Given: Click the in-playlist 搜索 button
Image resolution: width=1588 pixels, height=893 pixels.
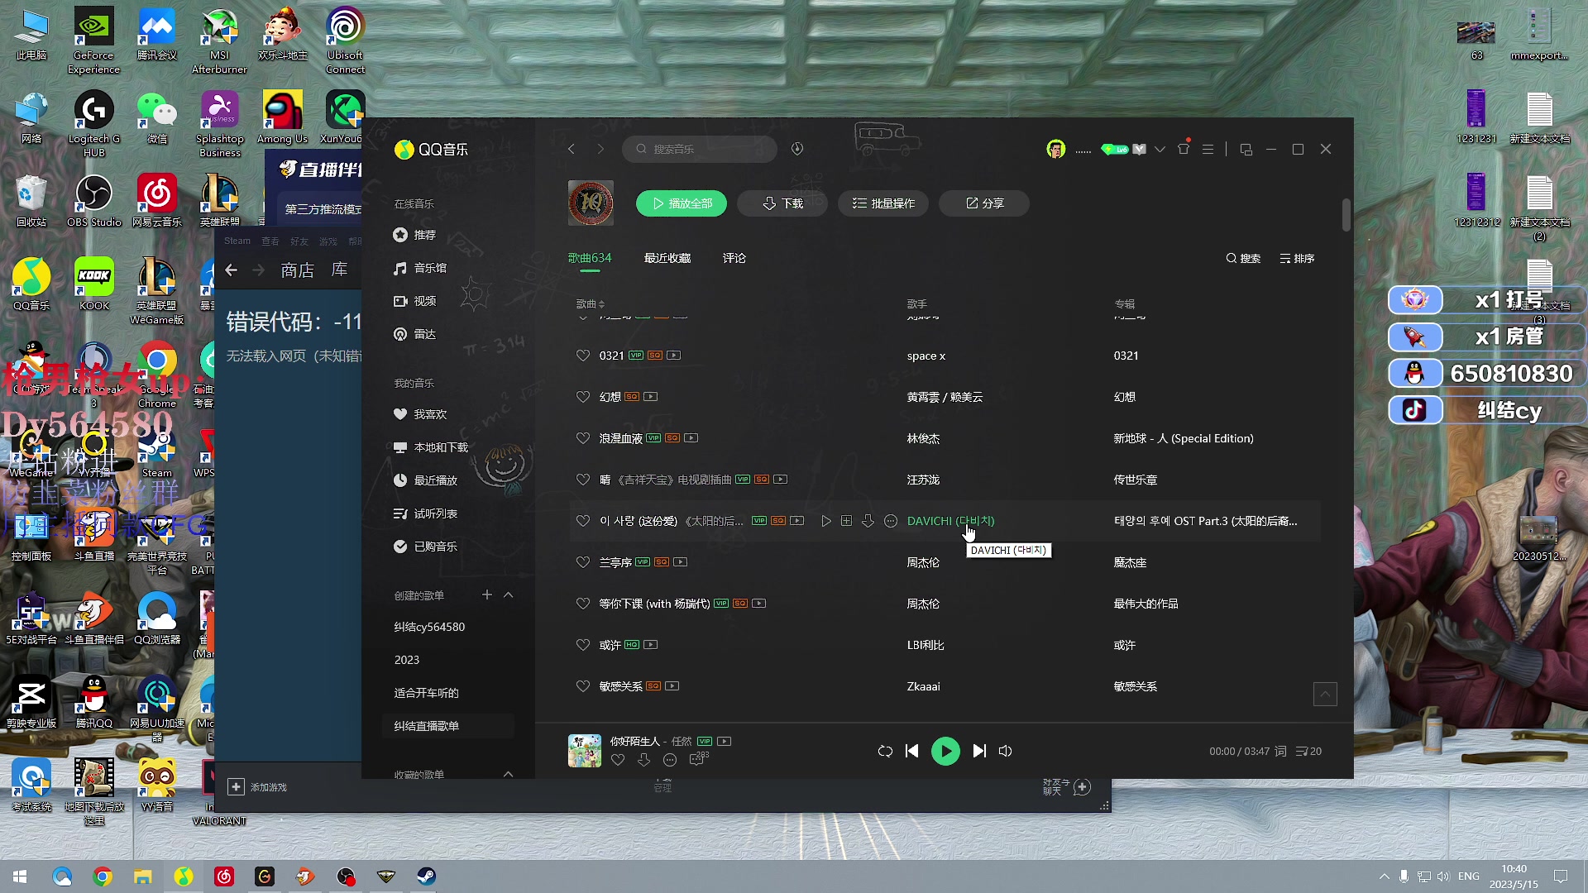Looking at the screenshot, I should (x=1243, y=259).
